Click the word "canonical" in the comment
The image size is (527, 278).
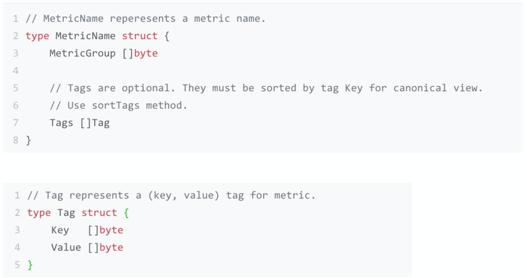pyautogui.click(x=420, y=88)
